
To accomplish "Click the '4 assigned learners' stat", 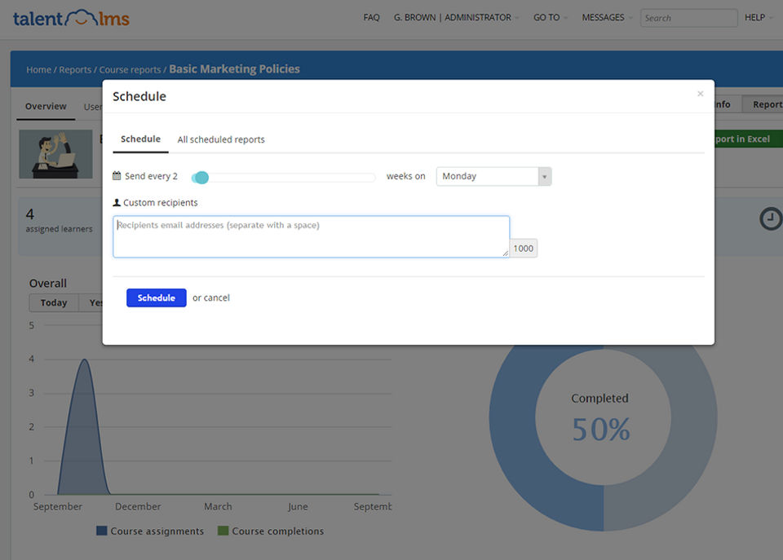I will coord(59,221).
